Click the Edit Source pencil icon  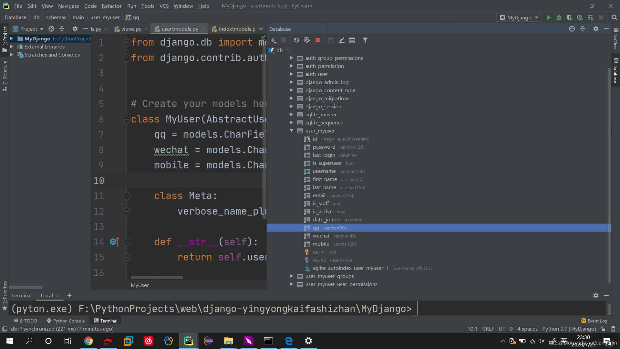341,40
